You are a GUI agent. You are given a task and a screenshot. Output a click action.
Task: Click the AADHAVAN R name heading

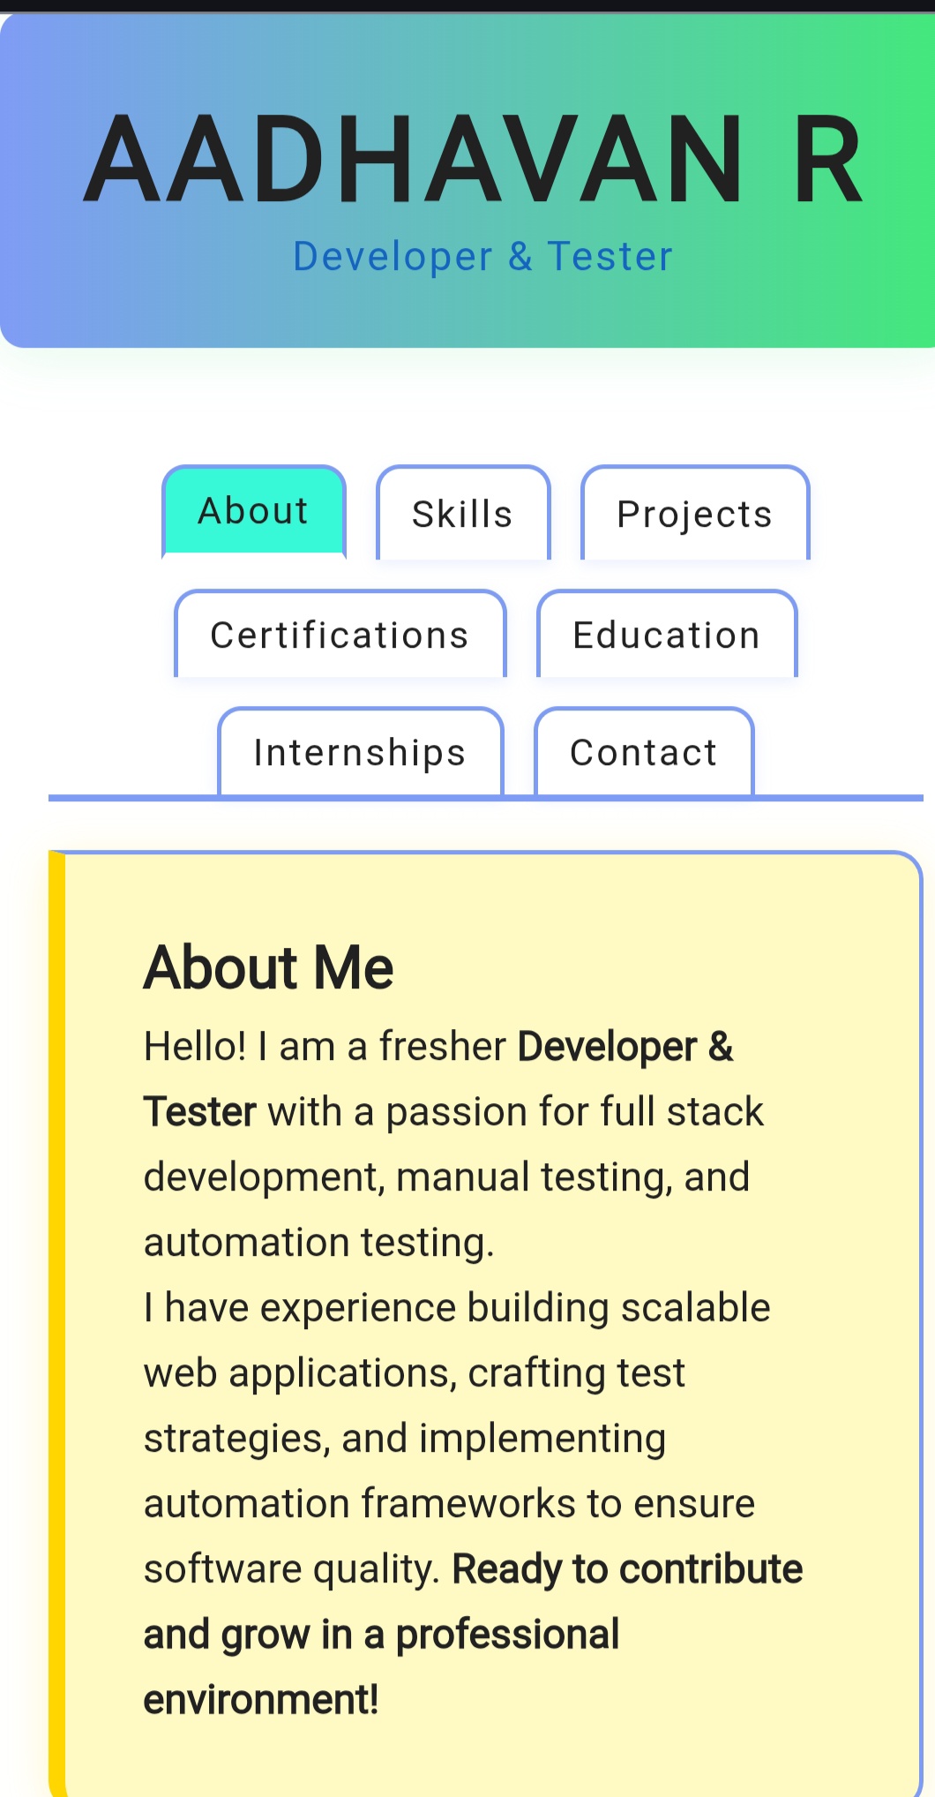[474, 161]
